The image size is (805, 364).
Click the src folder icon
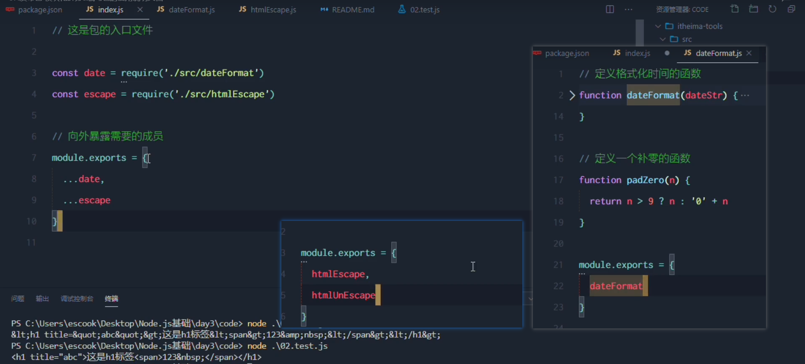674,39
